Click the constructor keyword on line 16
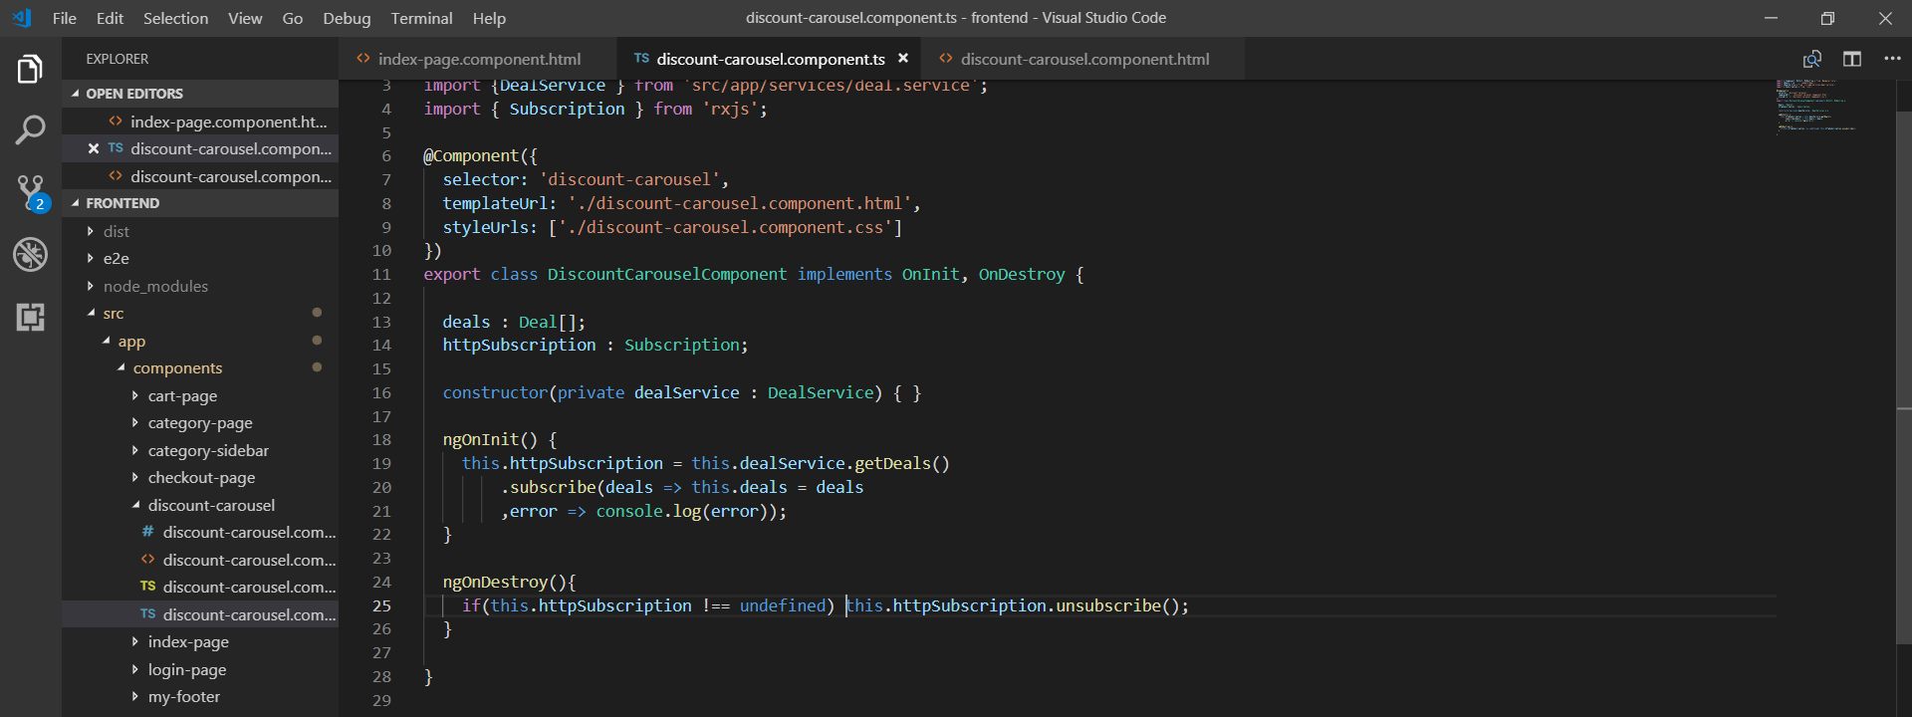The width and height of the screenshot is (1912, 717). (x=495, y=392)
